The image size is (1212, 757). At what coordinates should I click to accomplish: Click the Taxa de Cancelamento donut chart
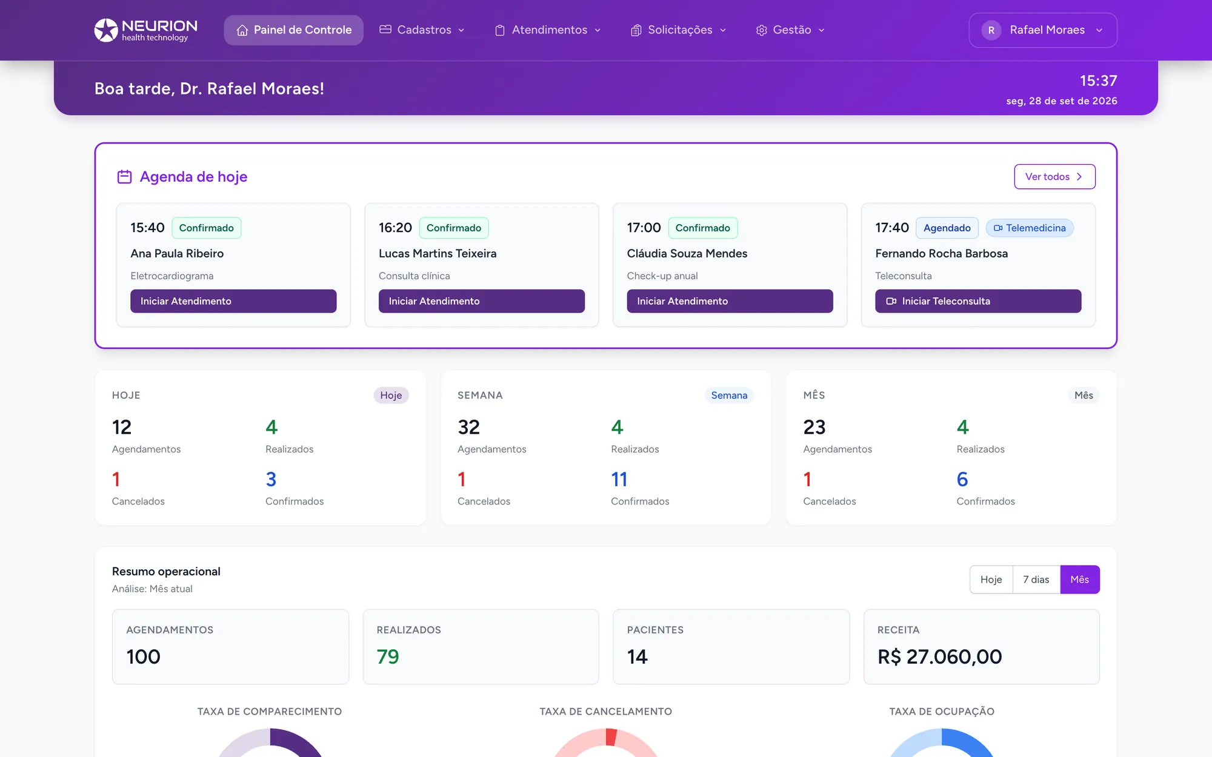[606, 742]
